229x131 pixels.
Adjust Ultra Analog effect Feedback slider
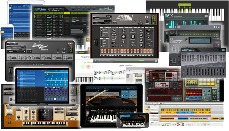(x=149, y=38)
